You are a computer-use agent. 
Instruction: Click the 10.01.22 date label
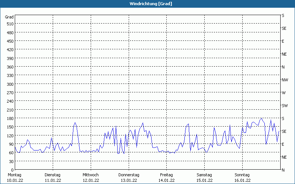click(14, 180)
